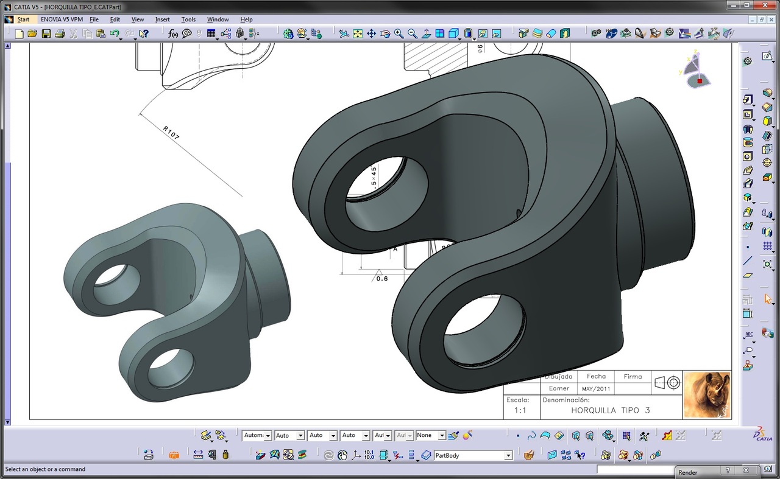The width and height of the screenshot is (780, 479).
Task: Save the part with the floppy icon
Action: [46, 33]
